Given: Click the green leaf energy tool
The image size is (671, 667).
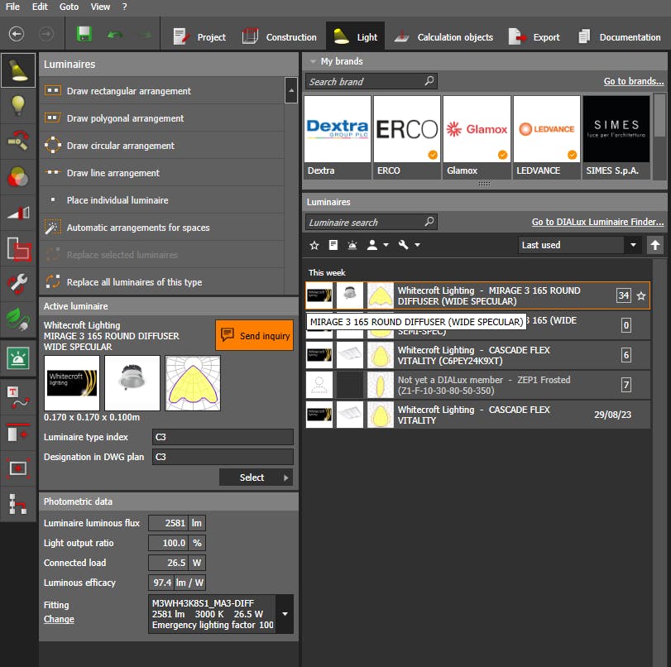Looking at the screenshot, I should click(x=18, y=319).
